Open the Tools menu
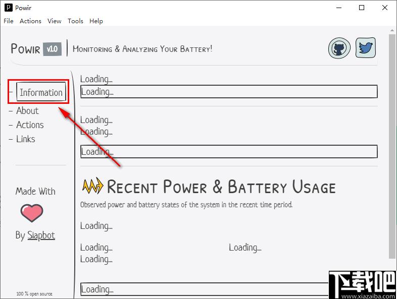Screen dimensions: 397x299 tap(75, 21)
